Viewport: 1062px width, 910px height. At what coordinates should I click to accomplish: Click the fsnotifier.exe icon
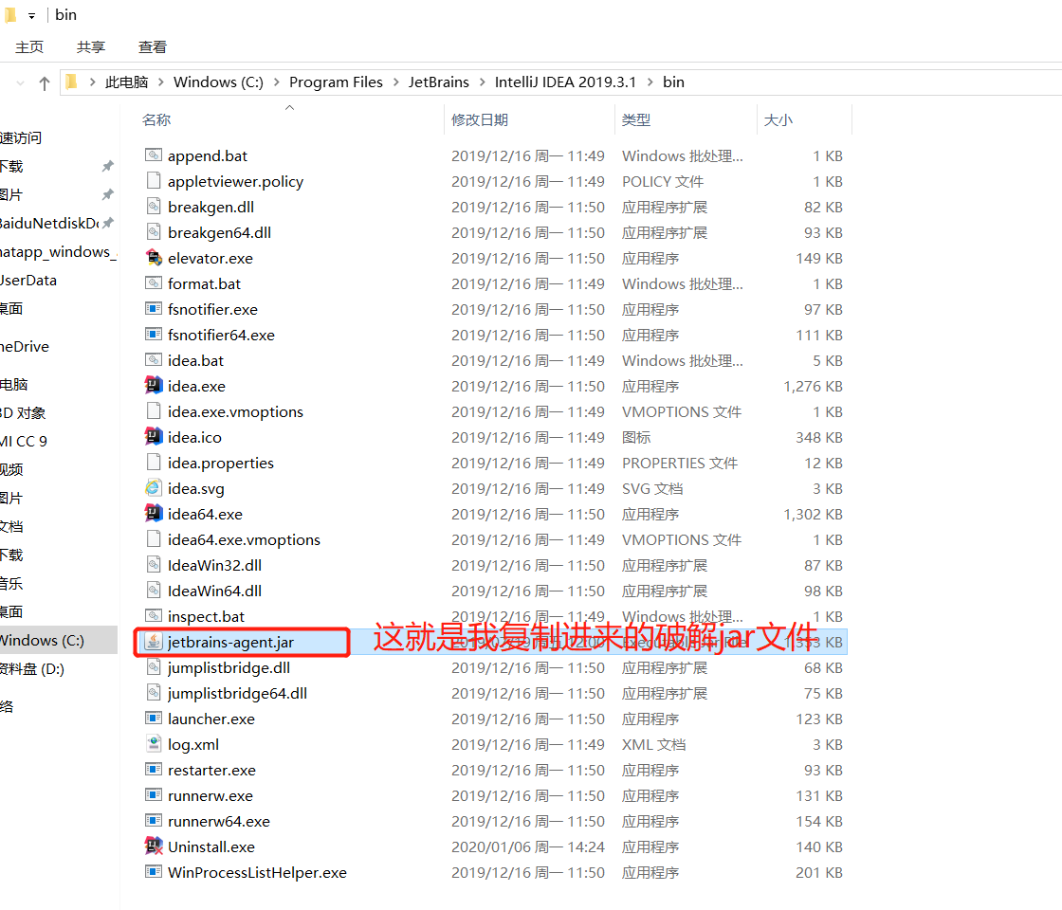click(x=154, y=309)
